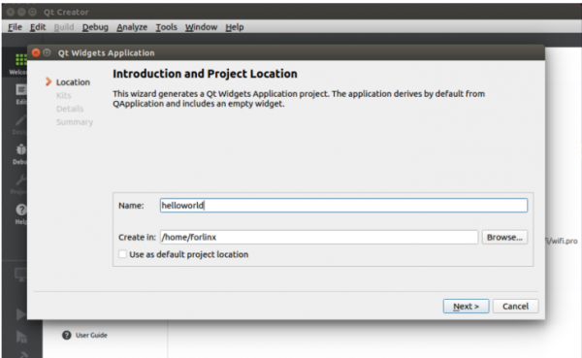Enable Use as default project location
This screenshot has width=582, height=358.
122,254
